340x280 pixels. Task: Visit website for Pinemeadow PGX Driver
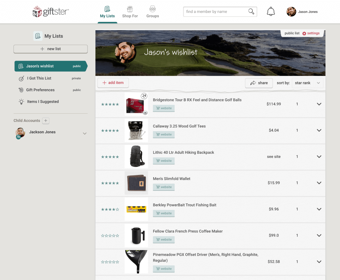[x=164, y=269]
